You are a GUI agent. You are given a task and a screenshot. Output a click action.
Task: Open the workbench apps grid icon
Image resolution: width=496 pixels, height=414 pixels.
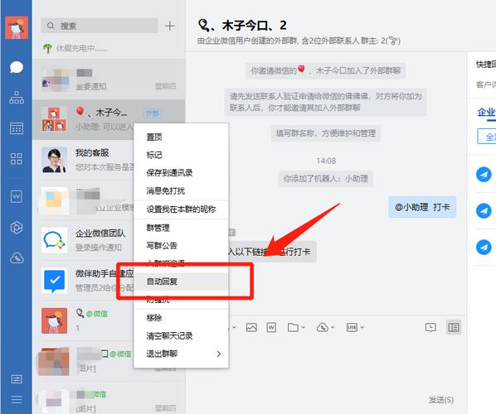click(x=17, y=159)
